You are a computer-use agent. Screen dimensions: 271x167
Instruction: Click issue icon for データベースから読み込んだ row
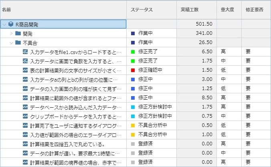click(25, 107)
